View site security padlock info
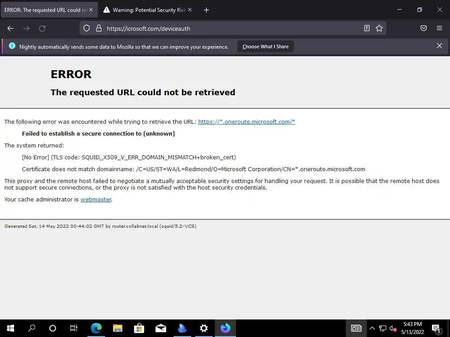Viewport: 450px width, 337px height. tap(99, 29)
